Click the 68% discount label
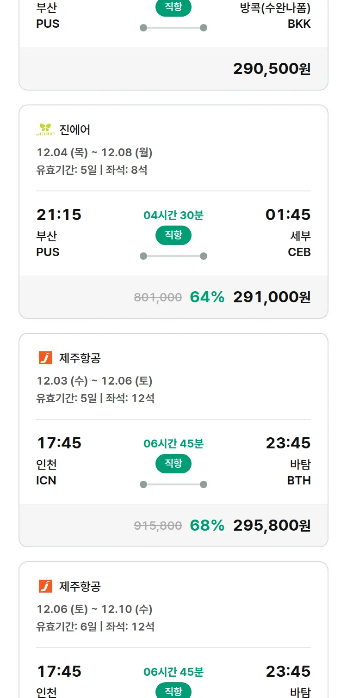This screenshot has height=698, width=347. 207,526
